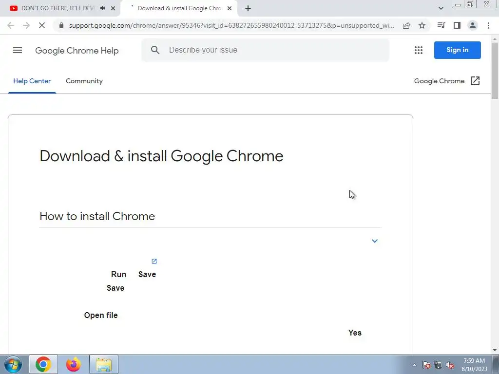Open the Google Chrome external link
499x374 pixels.
[x=447, y=81]
